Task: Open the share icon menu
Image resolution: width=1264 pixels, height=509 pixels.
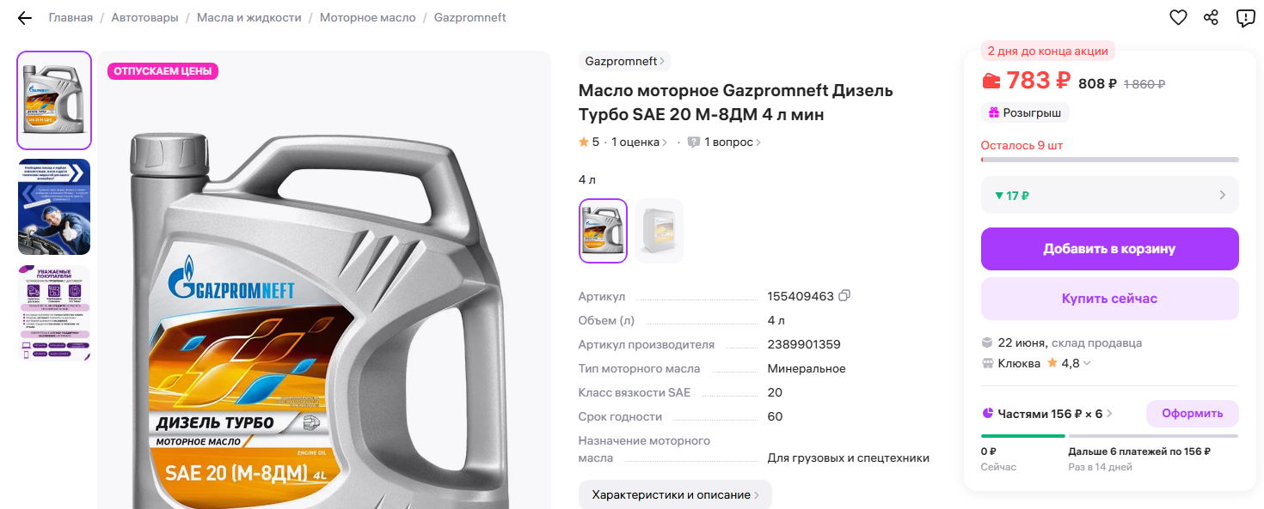Action: tap(1211, 18)
